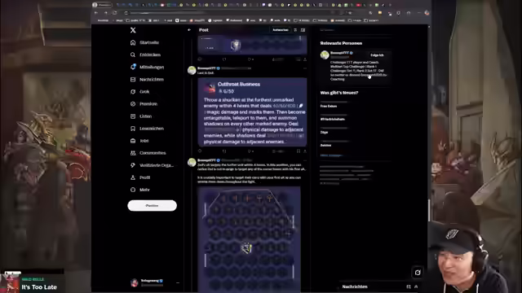This screenshot has height=293, width=522.
Task: Open profile avatar under Relevante Personen
Action: click(325, 55)
